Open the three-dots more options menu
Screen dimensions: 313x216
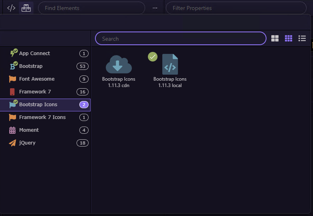[x=155, y=8]
